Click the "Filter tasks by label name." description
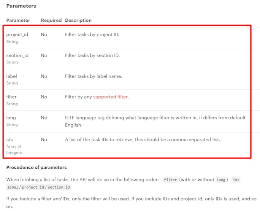This screenshot has height=211, width=260. coord(94,76)
